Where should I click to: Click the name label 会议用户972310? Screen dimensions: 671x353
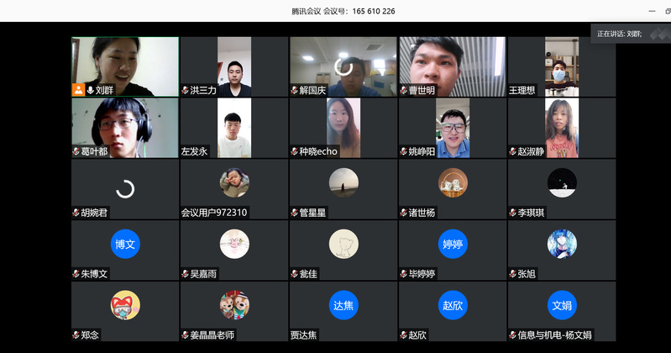(214, 213)
